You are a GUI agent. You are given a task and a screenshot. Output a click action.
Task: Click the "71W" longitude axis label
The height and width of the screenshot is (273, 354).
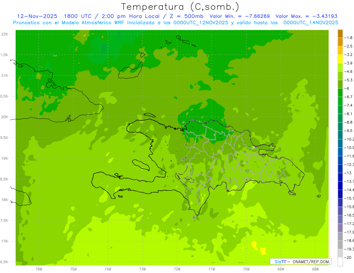[x=212, y=269]
